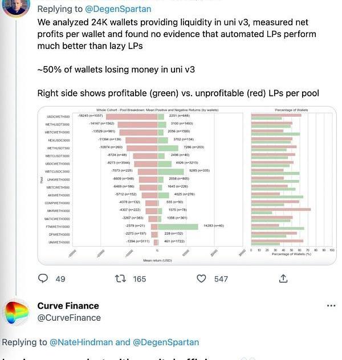Click the retweet arrows icon
The height and width of the screenshot is (360, 342).
click(121, 278)
